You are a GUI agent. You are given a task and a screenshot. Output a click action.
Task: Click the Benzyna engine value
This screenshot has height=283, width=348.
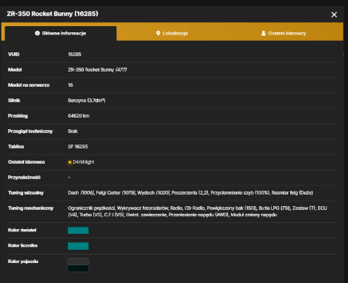(x=86, y=101)
